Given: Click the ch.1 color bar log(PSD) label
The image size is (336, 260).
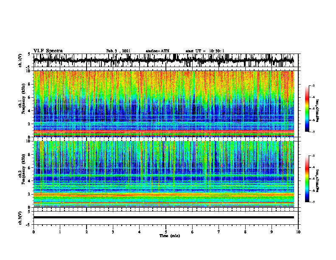Looking at the screenshot, I should 318,110.
